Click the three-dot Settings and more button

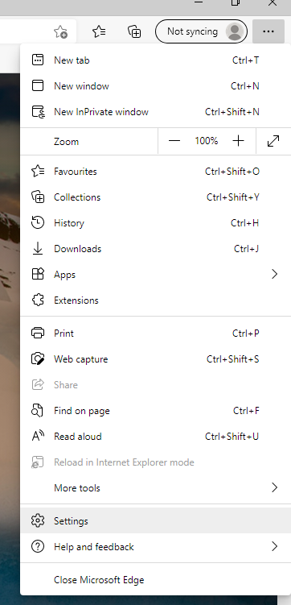coord(268,31)
